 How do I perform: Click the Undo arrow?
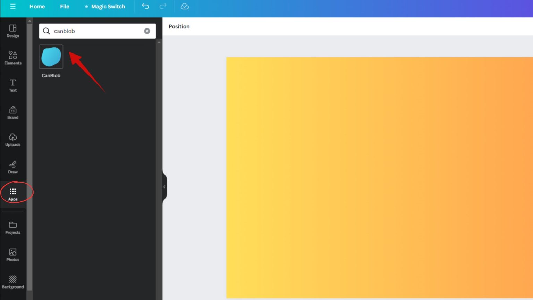[145, 6]
